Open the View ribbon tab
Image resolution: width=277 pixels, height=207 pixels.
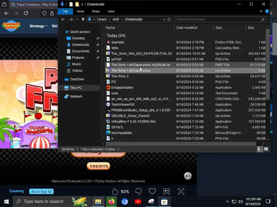coord(111,11)
